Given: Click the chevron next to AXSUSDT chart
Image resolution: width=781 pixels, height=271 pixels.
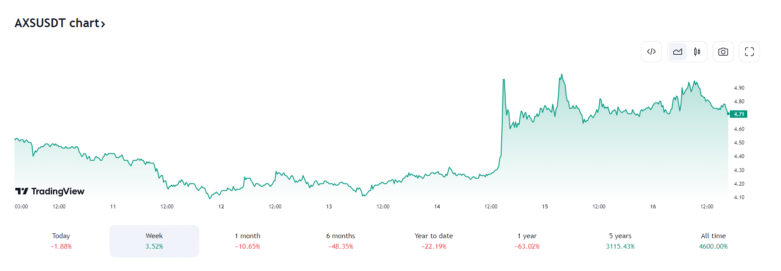Looking at the screenshot, I should (x=103, y=24).
